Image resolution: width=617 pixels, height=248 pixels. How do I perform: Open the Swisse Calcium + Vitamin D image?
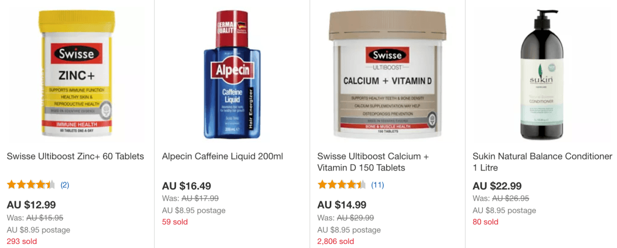[x=387, y=75]
